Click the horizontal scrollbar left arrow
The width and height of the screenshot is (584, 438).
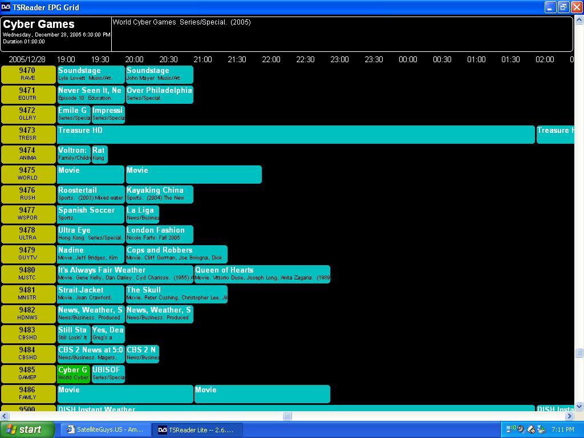click(4, 416)
